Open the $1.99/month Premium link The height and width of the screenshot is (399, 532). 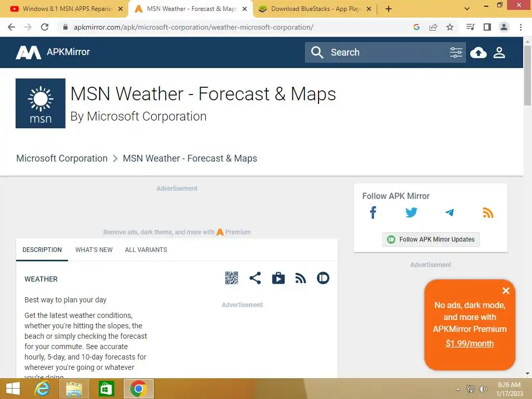pos(470,343)
